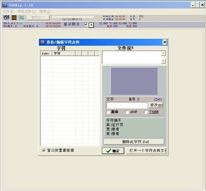Viewport: 206px width, 191px height.
Task: Toggle the 窗口放置最前面 checkbox
Action: (x=44, y=150)
